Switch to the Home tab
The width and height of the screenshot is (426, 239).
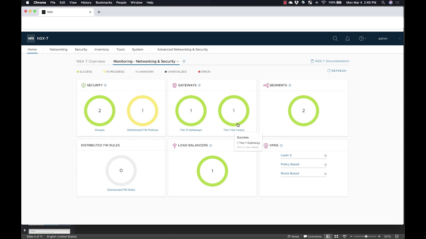tap(32, 49)
